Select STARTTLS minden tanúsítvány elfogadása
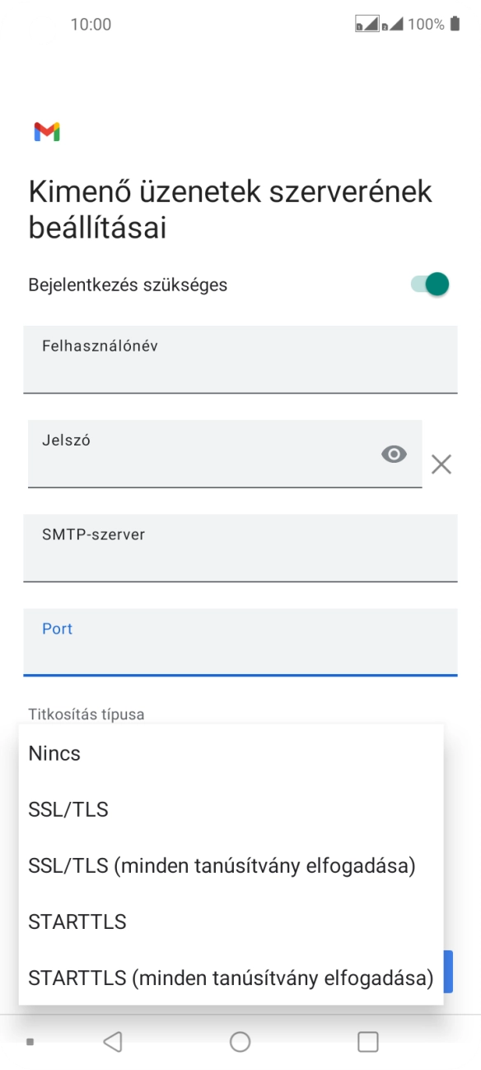 [230, 978]
